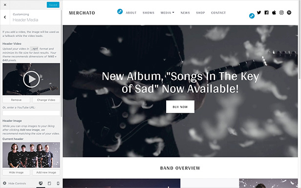Screen dimensions: 301x188
Task: Click the Spotify icon in the header
Action: 289,13
